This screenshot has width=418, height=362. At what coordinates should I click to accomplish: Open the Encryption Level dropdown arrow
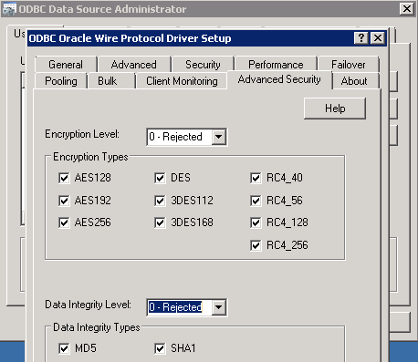coord(218,137)
